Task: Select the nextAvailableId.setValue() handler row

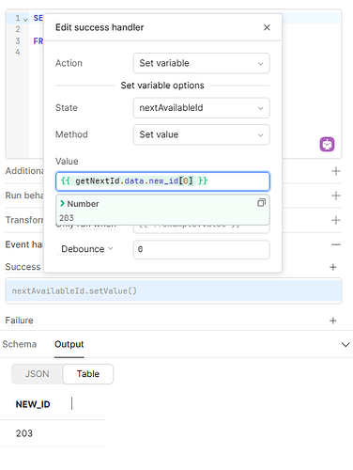Action: [x=174, y=291]
